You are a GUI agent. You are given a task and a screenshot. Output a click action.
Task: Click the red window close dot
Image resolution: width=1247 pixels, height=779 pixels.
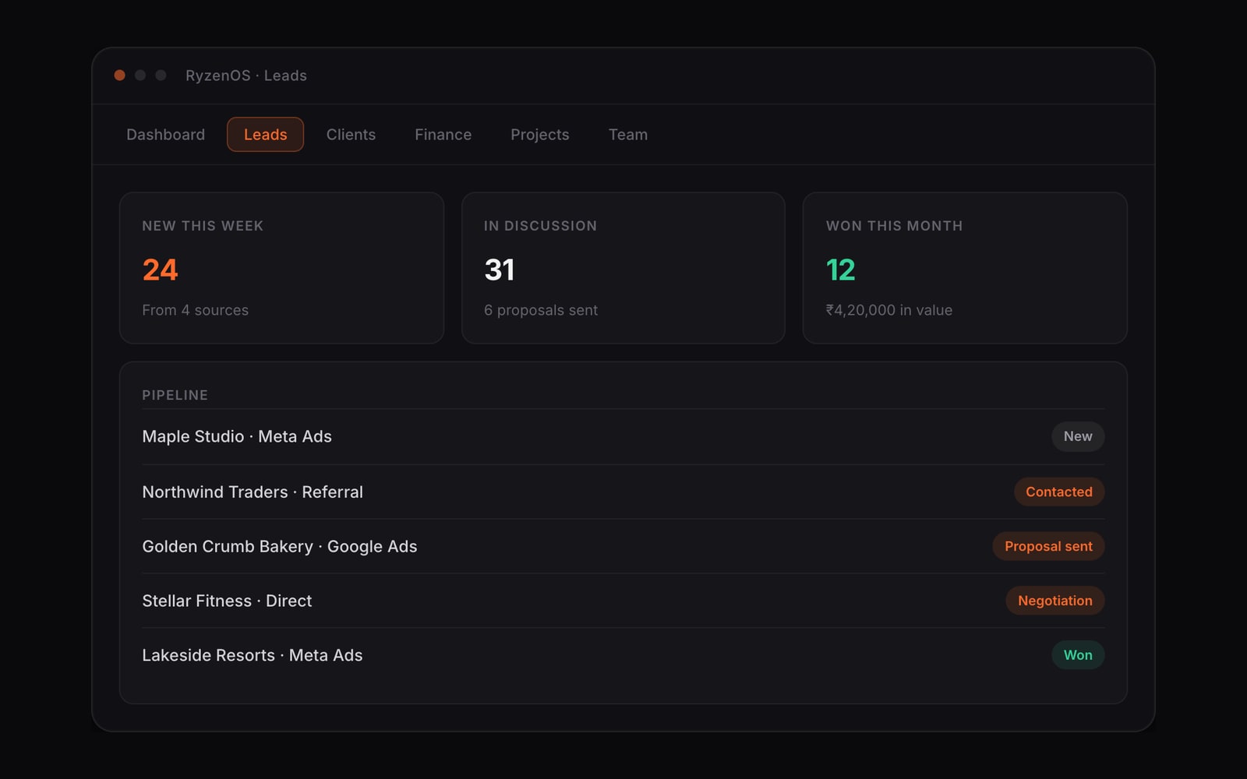120,76
